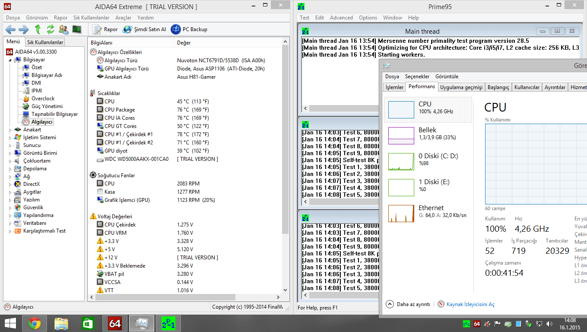The width and height of the screenshot is (587, 332).
Task: Switch to the Sık Kullanılanlar tab
Action: click(45, 42)
